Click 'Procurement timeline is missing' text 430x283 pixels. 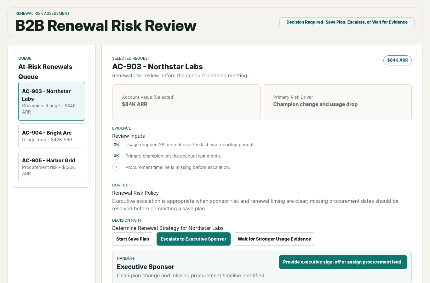pyautogui.click(x=178, y=167)
